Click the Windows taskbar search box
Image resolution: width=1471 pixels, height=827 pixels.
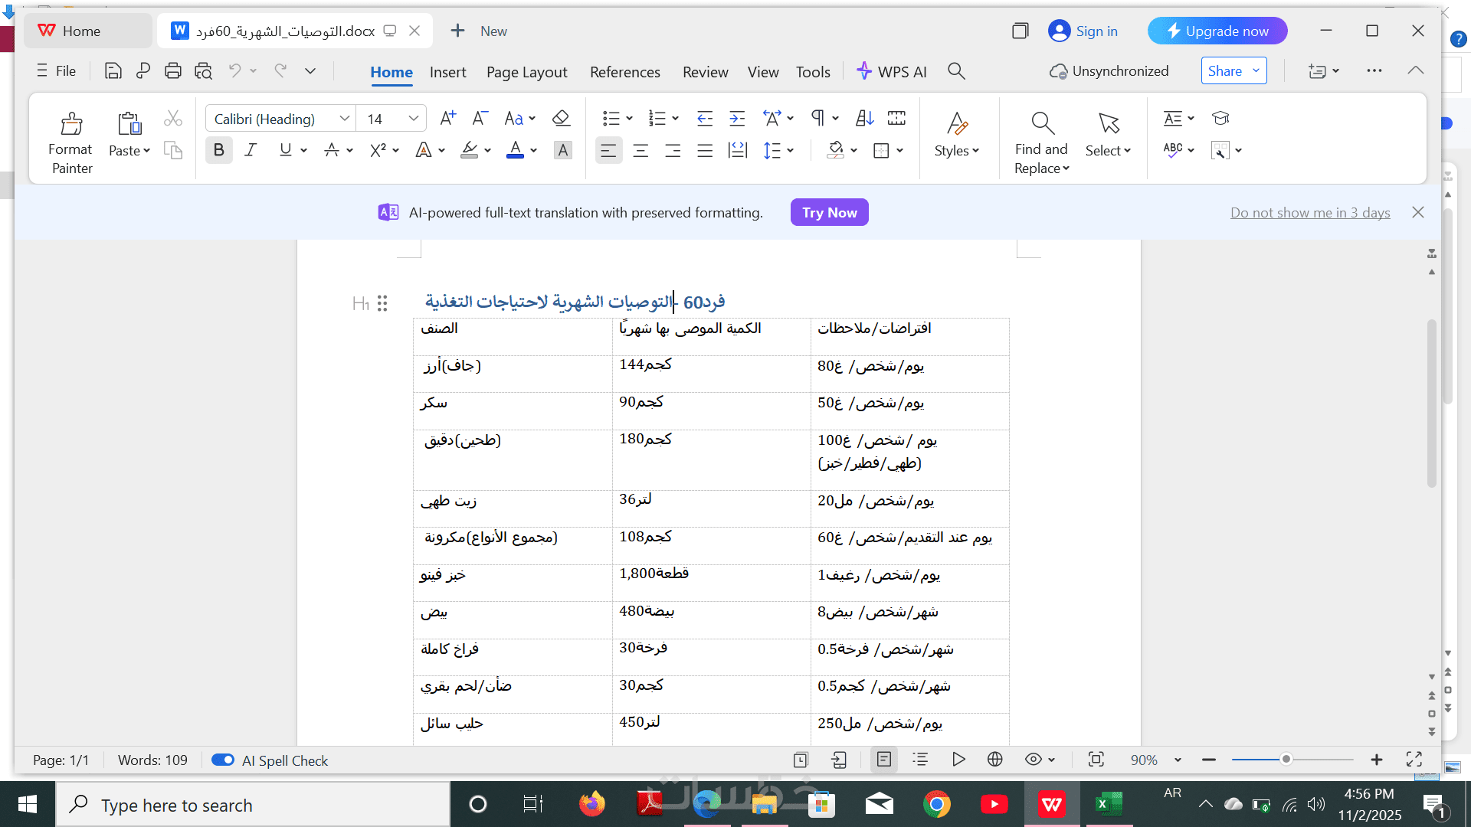click(x=253, y=805)
